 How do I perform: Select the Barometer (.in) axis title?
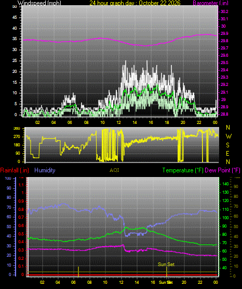coord(210,3)
